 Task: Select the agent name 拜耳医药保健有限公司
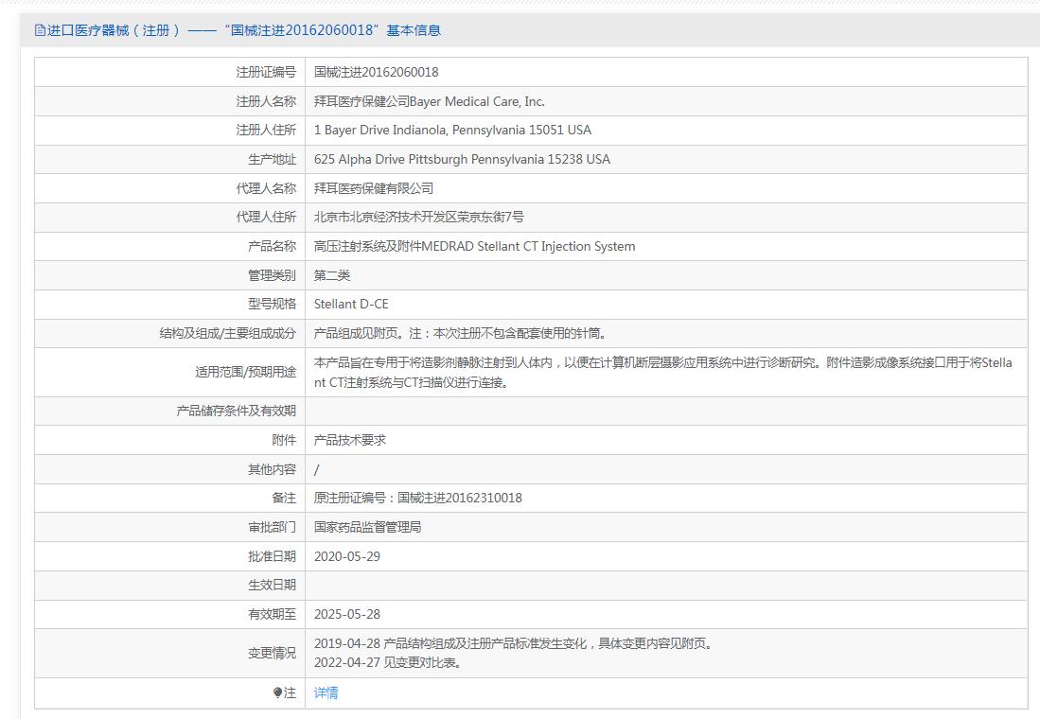pos(374,188)
